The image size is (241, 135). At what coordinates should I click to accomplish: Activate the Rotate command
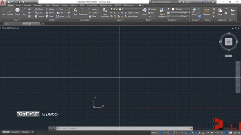coord(50,9)
